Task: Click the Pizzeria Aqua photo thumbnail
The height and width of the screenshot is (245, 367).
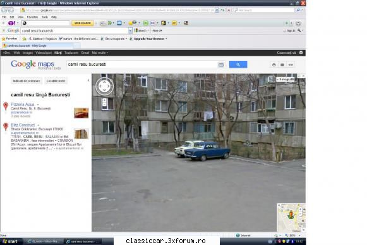Action: coord(81,113)
